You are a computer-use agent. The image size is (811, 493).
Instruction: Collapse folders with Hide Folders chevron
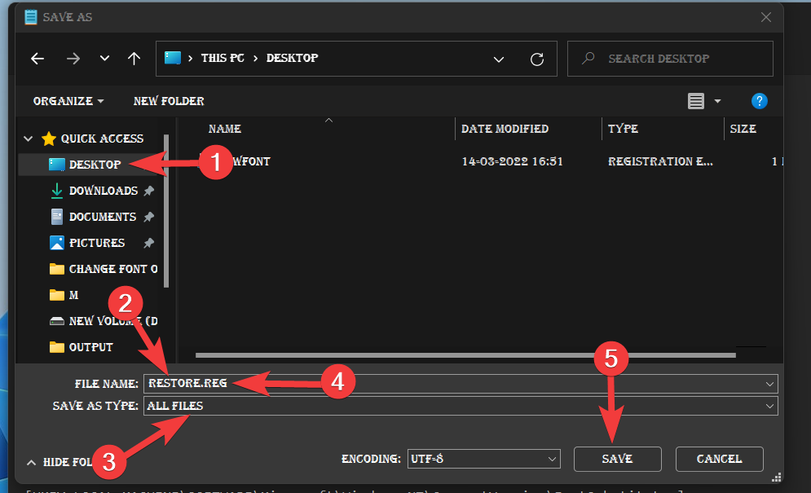point(31,463)
